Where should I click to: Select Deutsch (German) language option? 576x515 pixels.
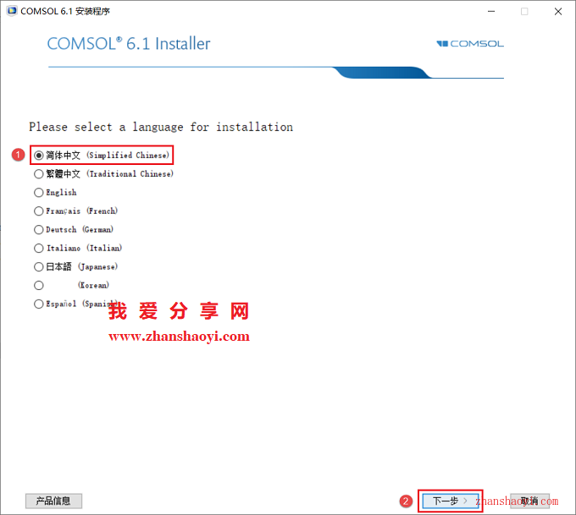(x=39, y=230)
